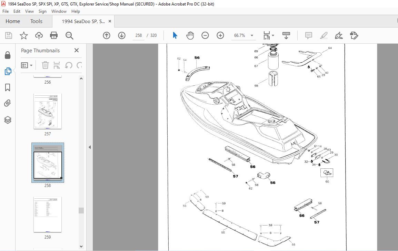The image size is (398, 251).
Task: Select the Highlight text tool
Action: click(x=324, y=35)
